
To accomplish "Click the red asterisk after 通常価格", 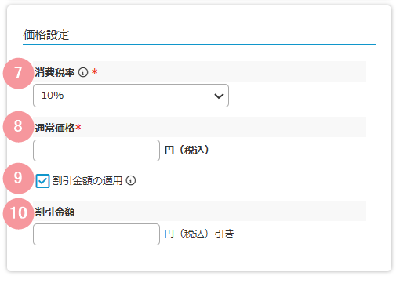I will (x=78, y=127).
